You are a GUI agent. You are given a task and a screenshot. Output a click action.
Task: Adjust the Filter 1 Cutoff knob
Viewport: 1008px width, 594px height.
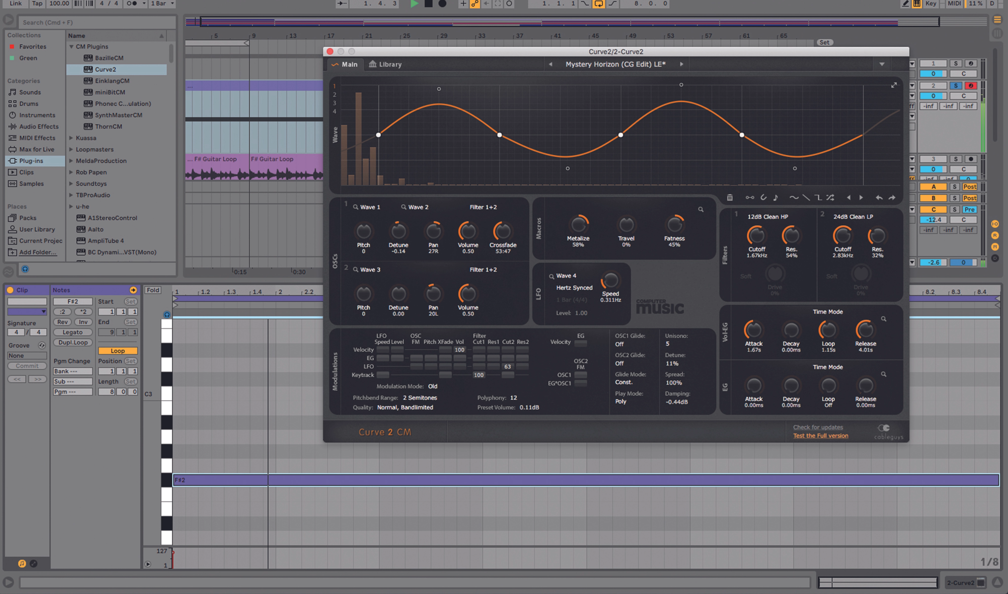(757, 235)
